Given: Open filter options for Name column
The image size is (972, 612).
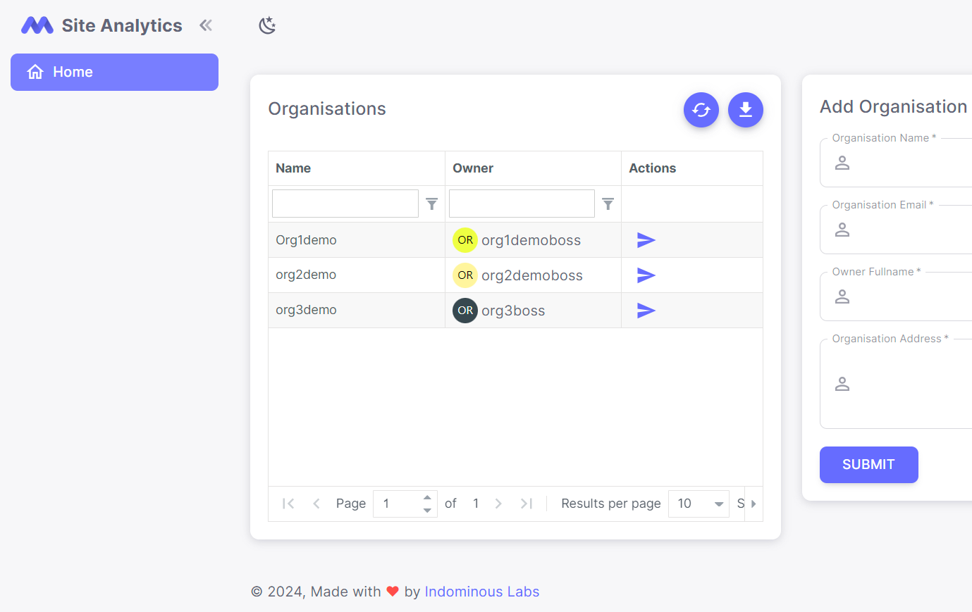Looking at the screenshot, I should click(x=432, y=204).
